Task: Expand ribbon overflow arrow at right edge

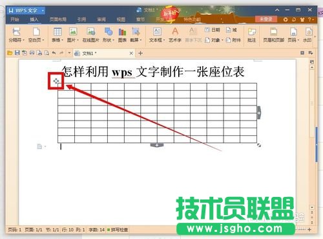Action: (315, 36)
